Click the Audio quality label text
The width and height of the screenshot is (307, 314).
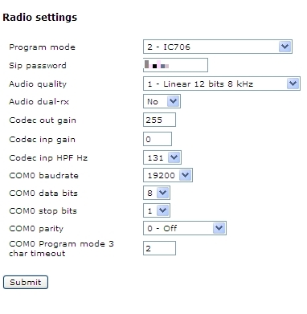[38, 84]
